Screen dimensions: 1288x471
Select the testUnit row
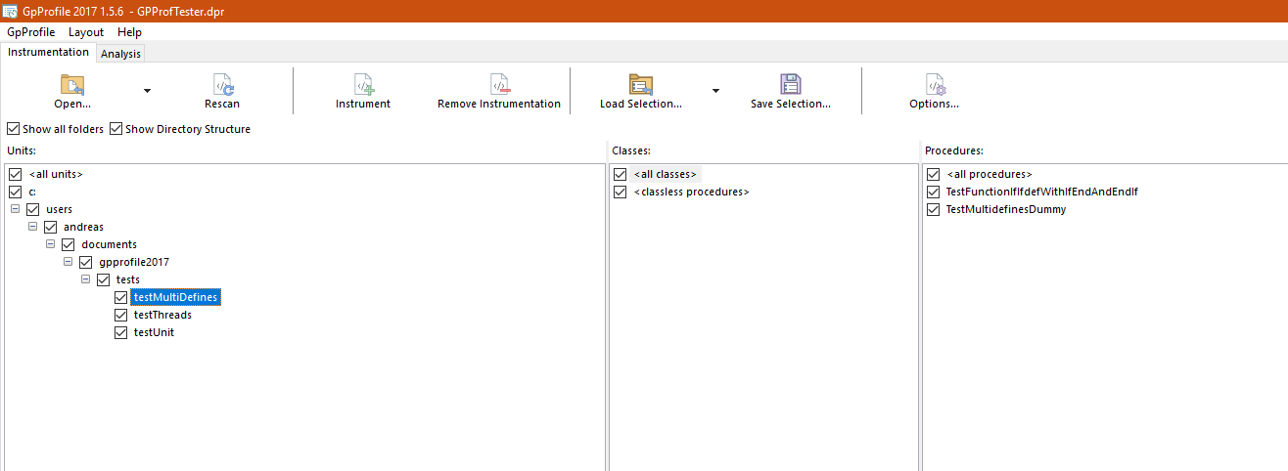click(x=154, y=332)
